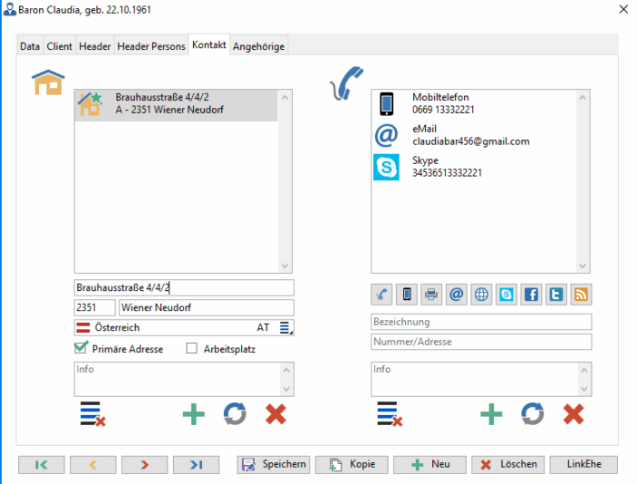The height and width of the screenshot is (484, 637).
Task: Select the RSS feed contact icon
Action: (x=580, y=295)
